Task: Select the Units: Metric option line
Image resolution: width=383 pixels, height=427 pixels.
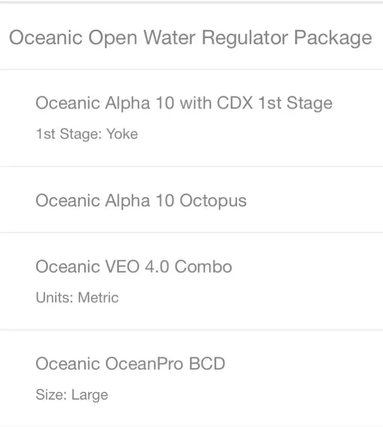Action: pyautogui.click(x=77, y=297)
